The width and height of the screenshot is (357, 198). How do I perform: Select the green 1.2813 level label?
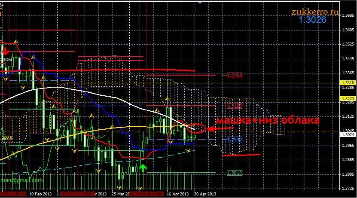click(x=235, y=173)
